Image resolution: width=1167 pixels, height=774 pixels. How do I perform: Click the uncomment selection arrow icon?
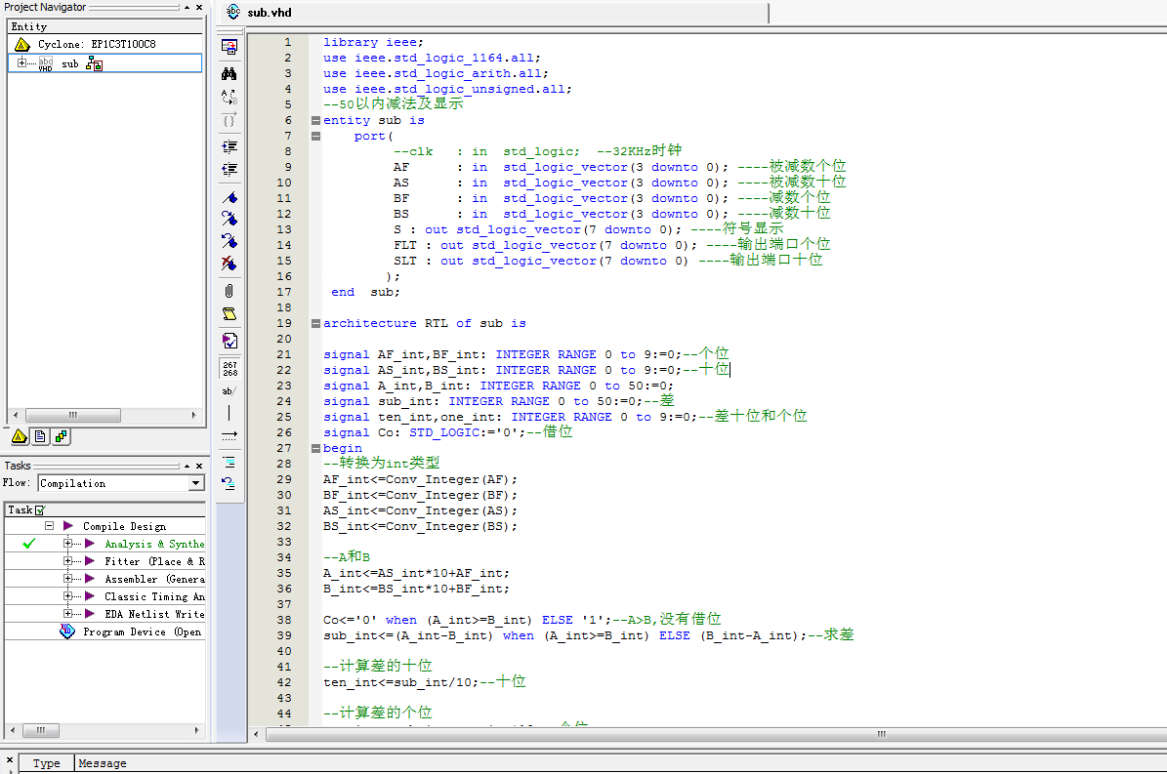(x=229, y=484)
